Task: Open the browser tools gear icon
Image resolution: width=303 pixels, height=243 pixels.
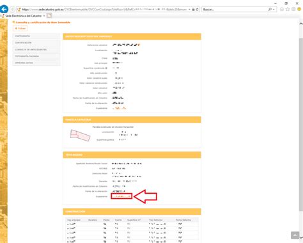Action: [293, 9]
